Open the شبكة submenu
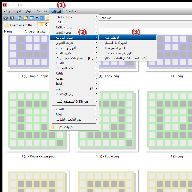 74,114
